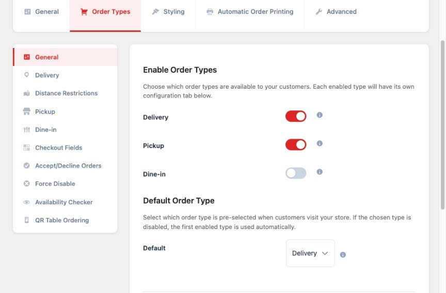446x293 pixels.
Task: Click the Order Types cart icon
Action: click(x=84, y=12)
